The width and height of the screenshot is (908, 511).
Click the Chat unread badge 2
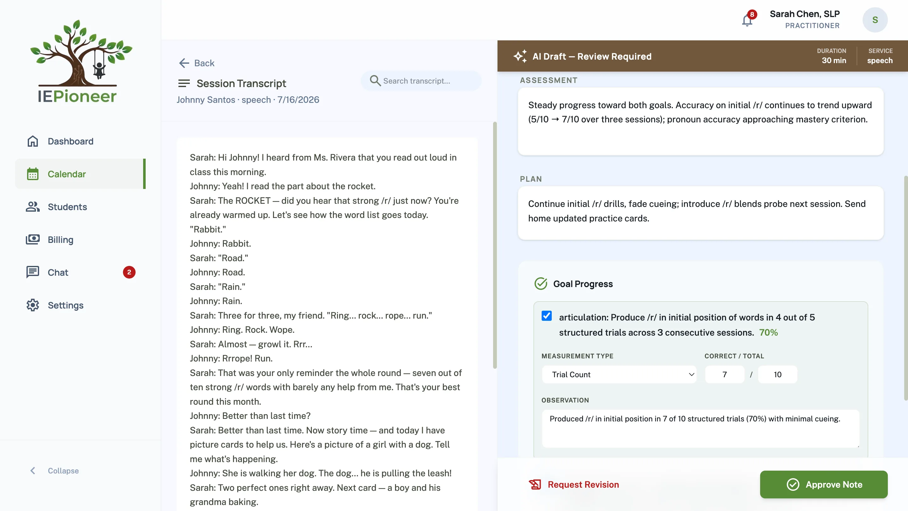[129, 272]
